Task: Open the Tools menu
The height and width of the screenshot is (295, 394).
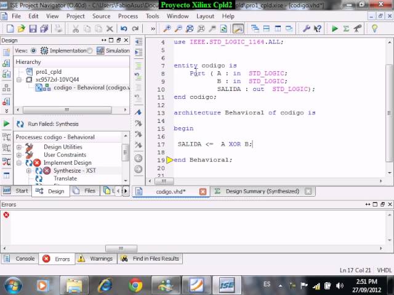Action: [x=153, y=17]
